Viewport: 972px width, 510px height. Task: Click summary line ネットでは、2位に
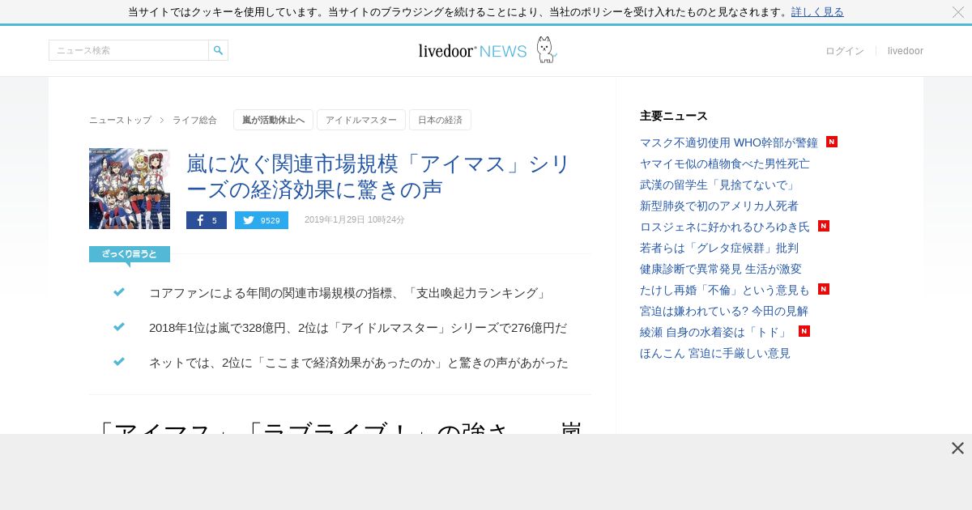pos(359,363)
